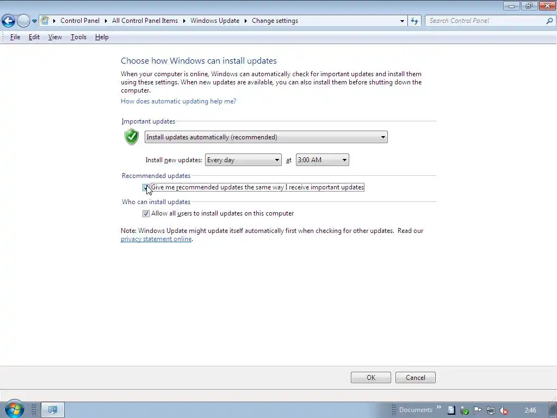Click the muted volume tray icon
This screenshot has height=418, width=557.
click(x=503, y=410)
